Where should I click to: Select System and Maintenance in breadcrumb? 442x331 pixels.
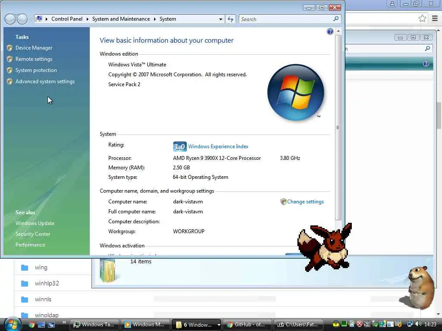pyautogui.click(x=121, y=19)
